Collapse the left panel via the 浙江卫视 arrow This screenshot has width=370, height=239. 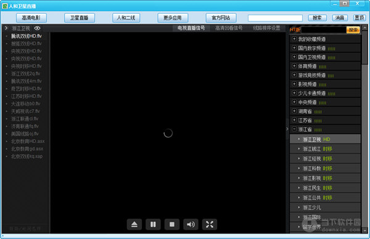click(x=6, y=28)
